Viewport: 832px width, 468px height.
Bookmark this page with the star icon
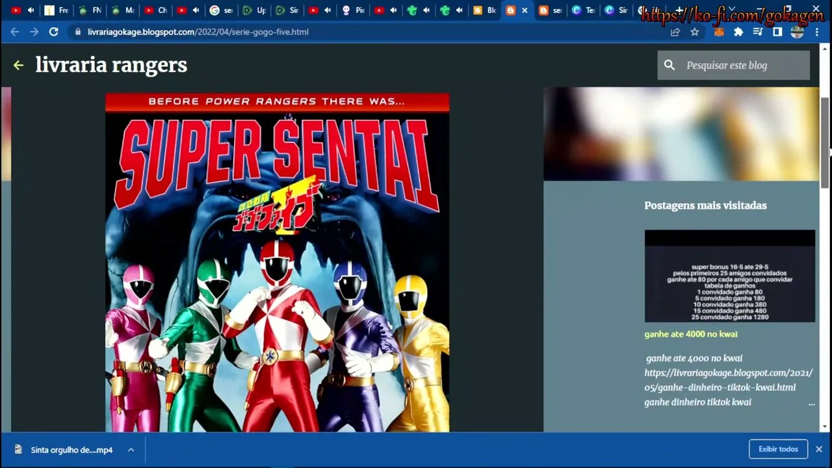(x=695, y=32)
